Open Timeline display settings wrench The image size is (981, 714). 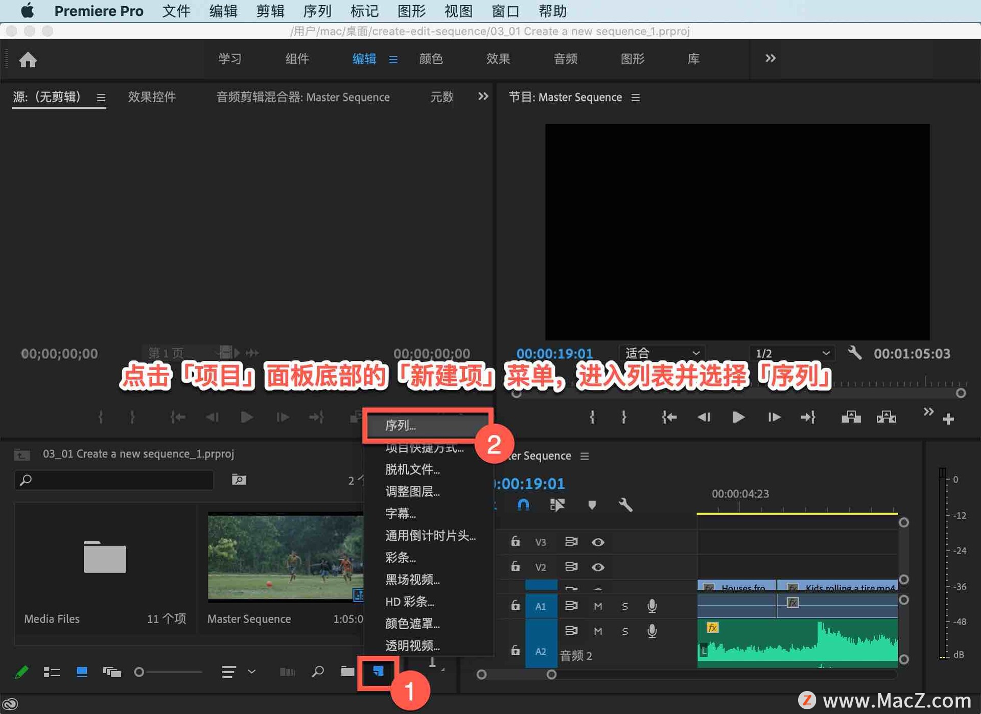[x=625, y=505]
